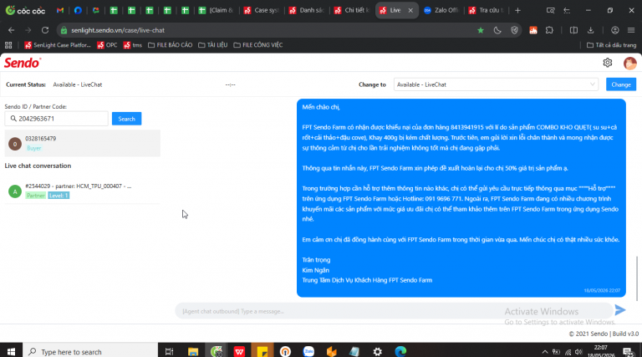Open the Windows Start menu
Screen dimensions: 642x357
pos(11,351)
